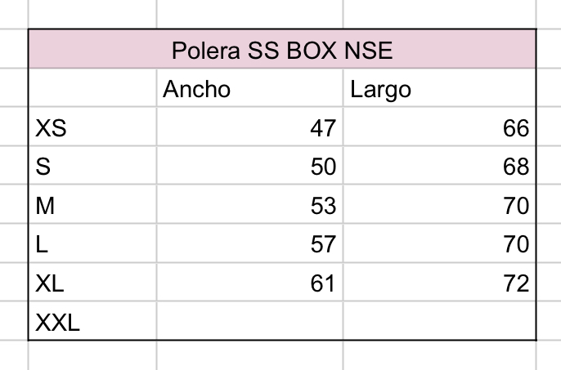Select the cell containing 53
This screenshot has height=370, width=561.
click(x=249, y=206)
